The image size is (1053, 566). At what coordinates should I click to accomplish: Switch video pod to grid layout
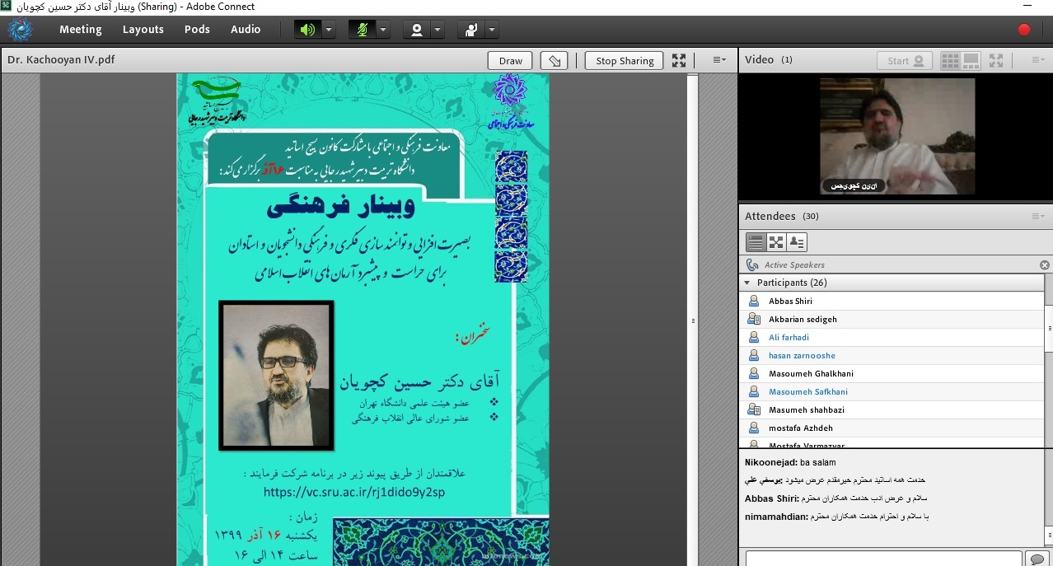click(950, 60)
